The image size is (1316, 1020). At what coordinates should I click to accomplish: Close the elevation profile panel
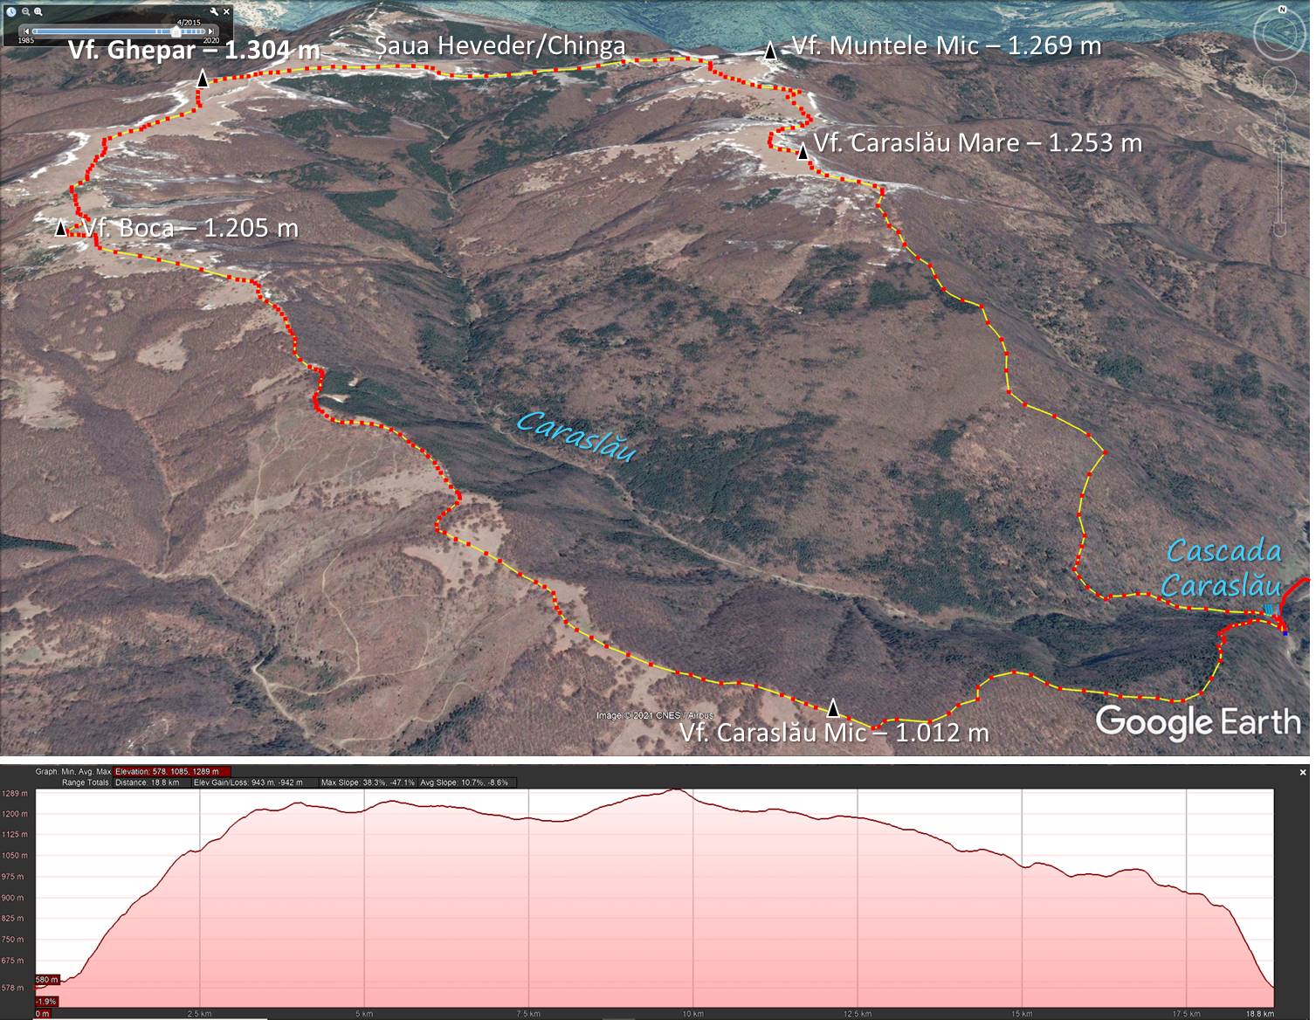point(1303,772)
